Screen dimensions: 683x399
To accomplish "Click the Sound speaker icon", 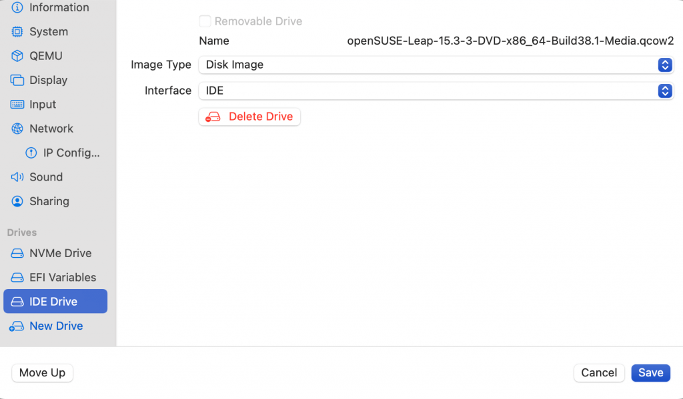I will pos(17,177).
